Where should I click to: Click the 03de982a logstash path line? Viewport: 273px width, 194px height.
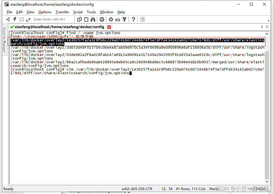point(137,57)
